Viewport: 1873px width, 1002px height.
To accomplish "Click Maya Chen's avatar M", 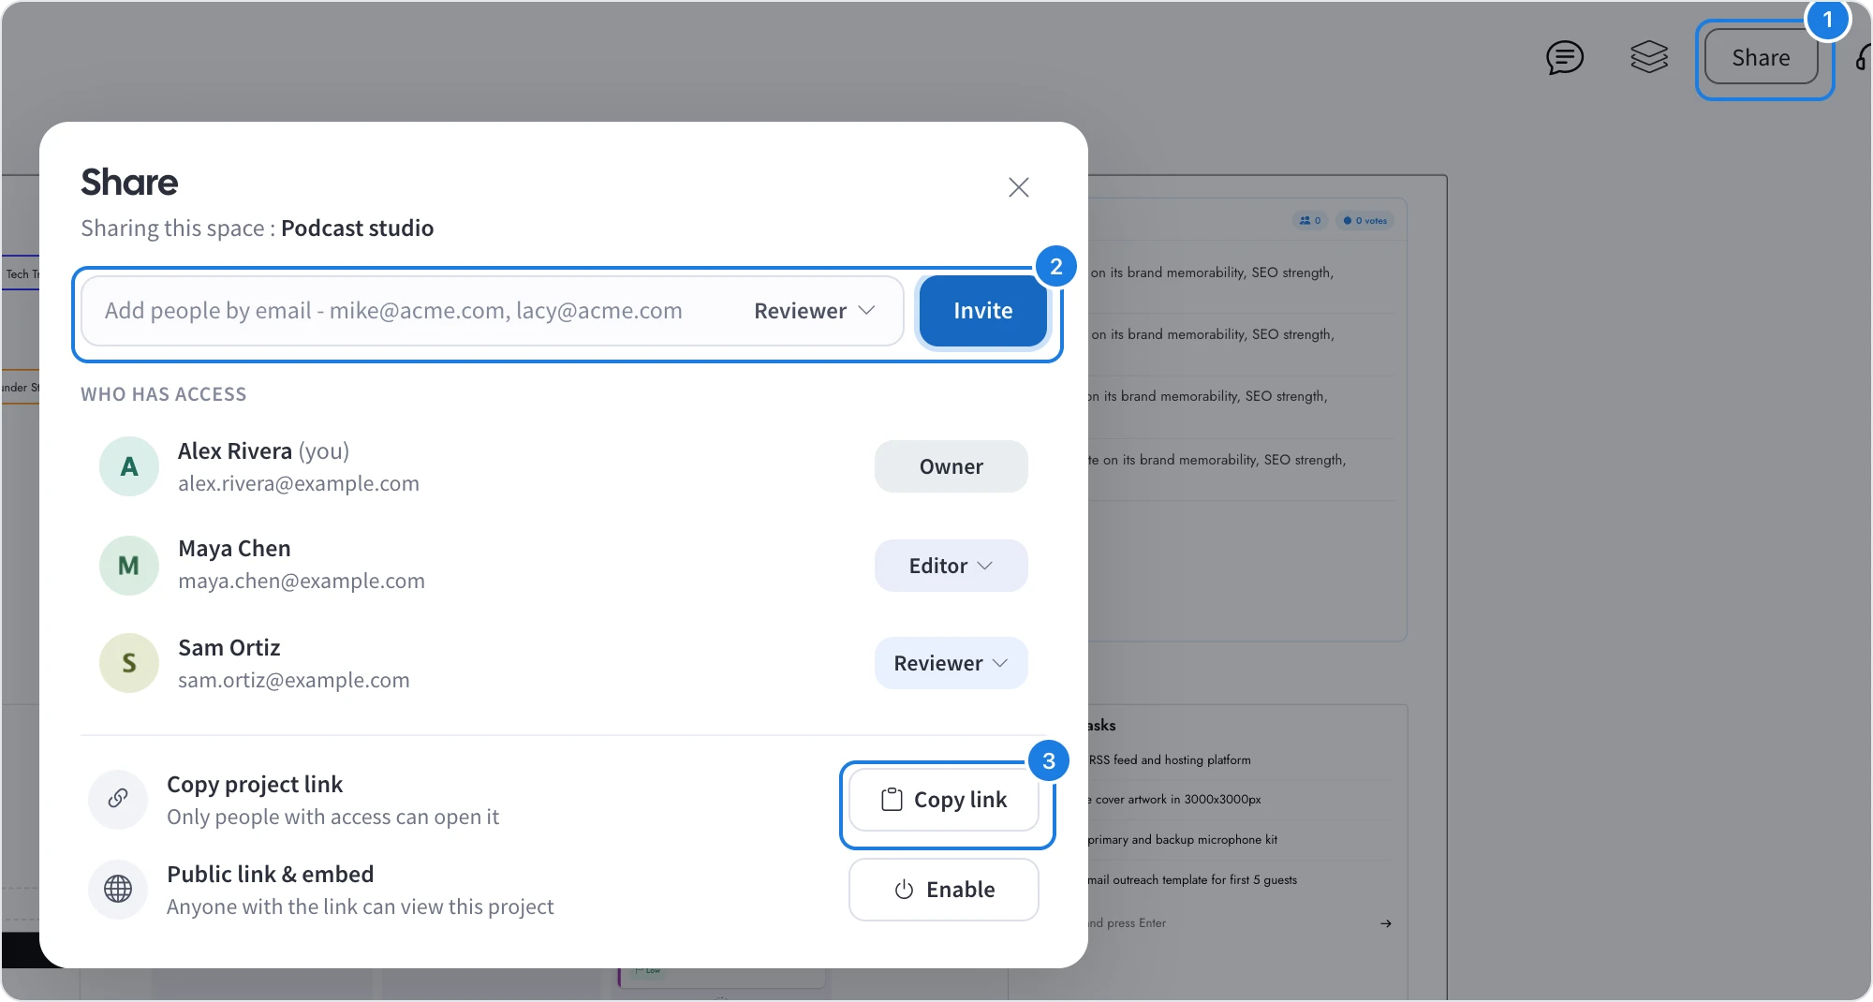I will [129, 566].
